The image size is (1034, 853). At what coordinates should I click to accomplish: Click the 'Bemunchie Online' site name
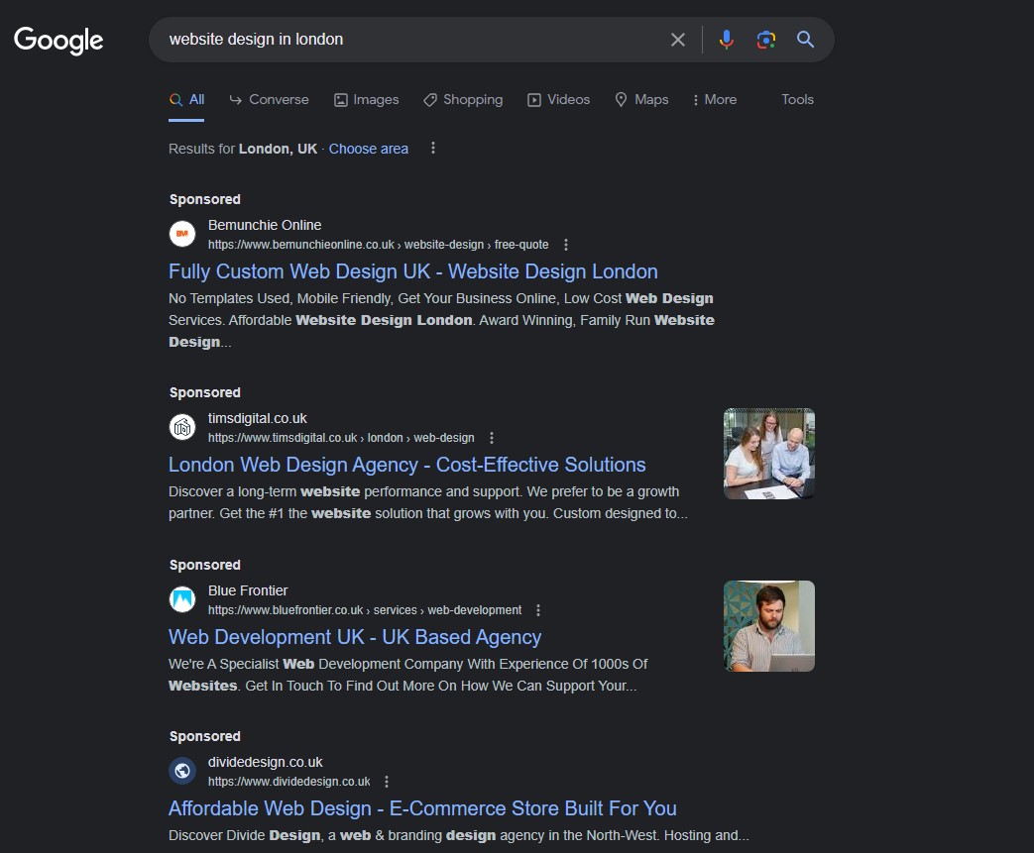[x=265, y=226]
